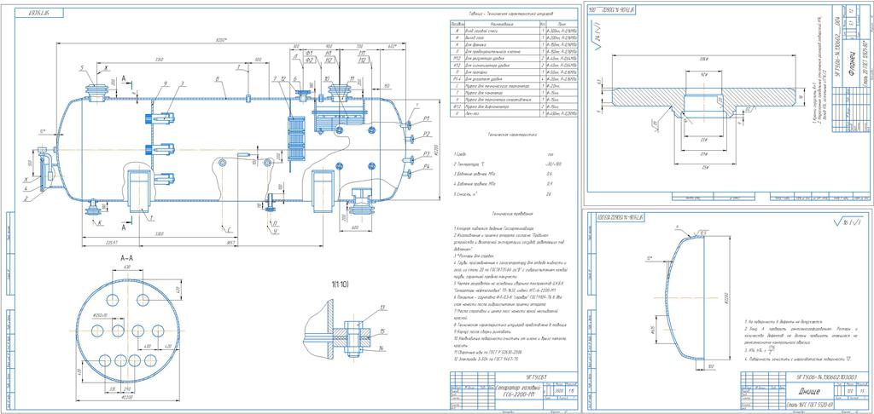This screenshot has height=414, width=874.
Task: Select the "Для дренажа" table row
Action: point(513,44)
